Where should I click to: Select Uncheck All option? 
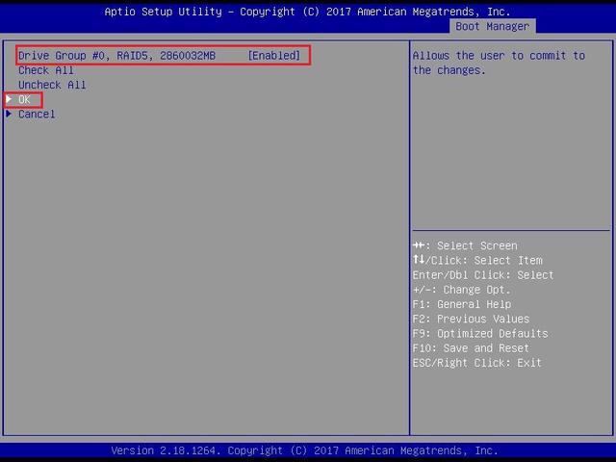pyautogui.click(x=52, y=85)
